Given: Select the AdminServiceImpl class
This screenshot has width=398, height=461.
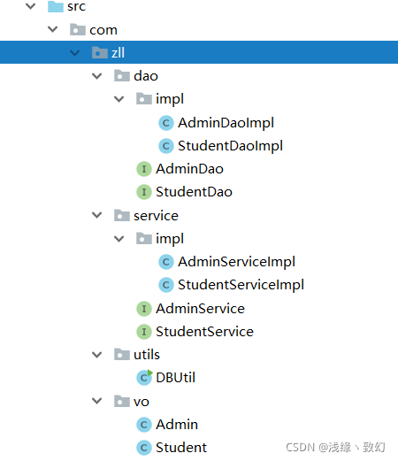Looking at the screenshot, I should click(236, 262).
